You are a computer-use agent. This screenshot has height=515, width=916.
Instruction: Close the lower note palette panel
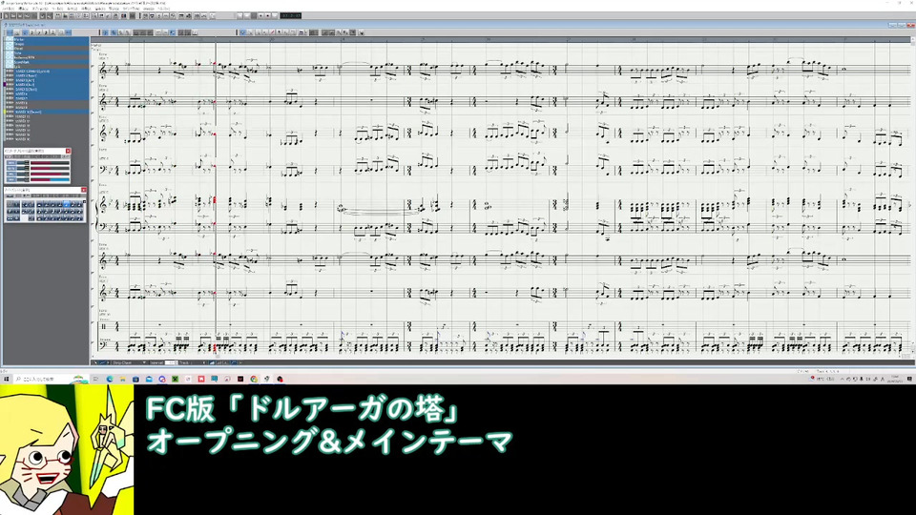[84, 190]
